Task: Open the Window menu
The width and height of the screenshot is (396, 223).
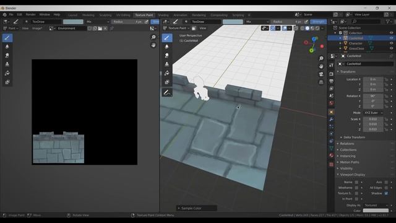Action: (45, 15)
